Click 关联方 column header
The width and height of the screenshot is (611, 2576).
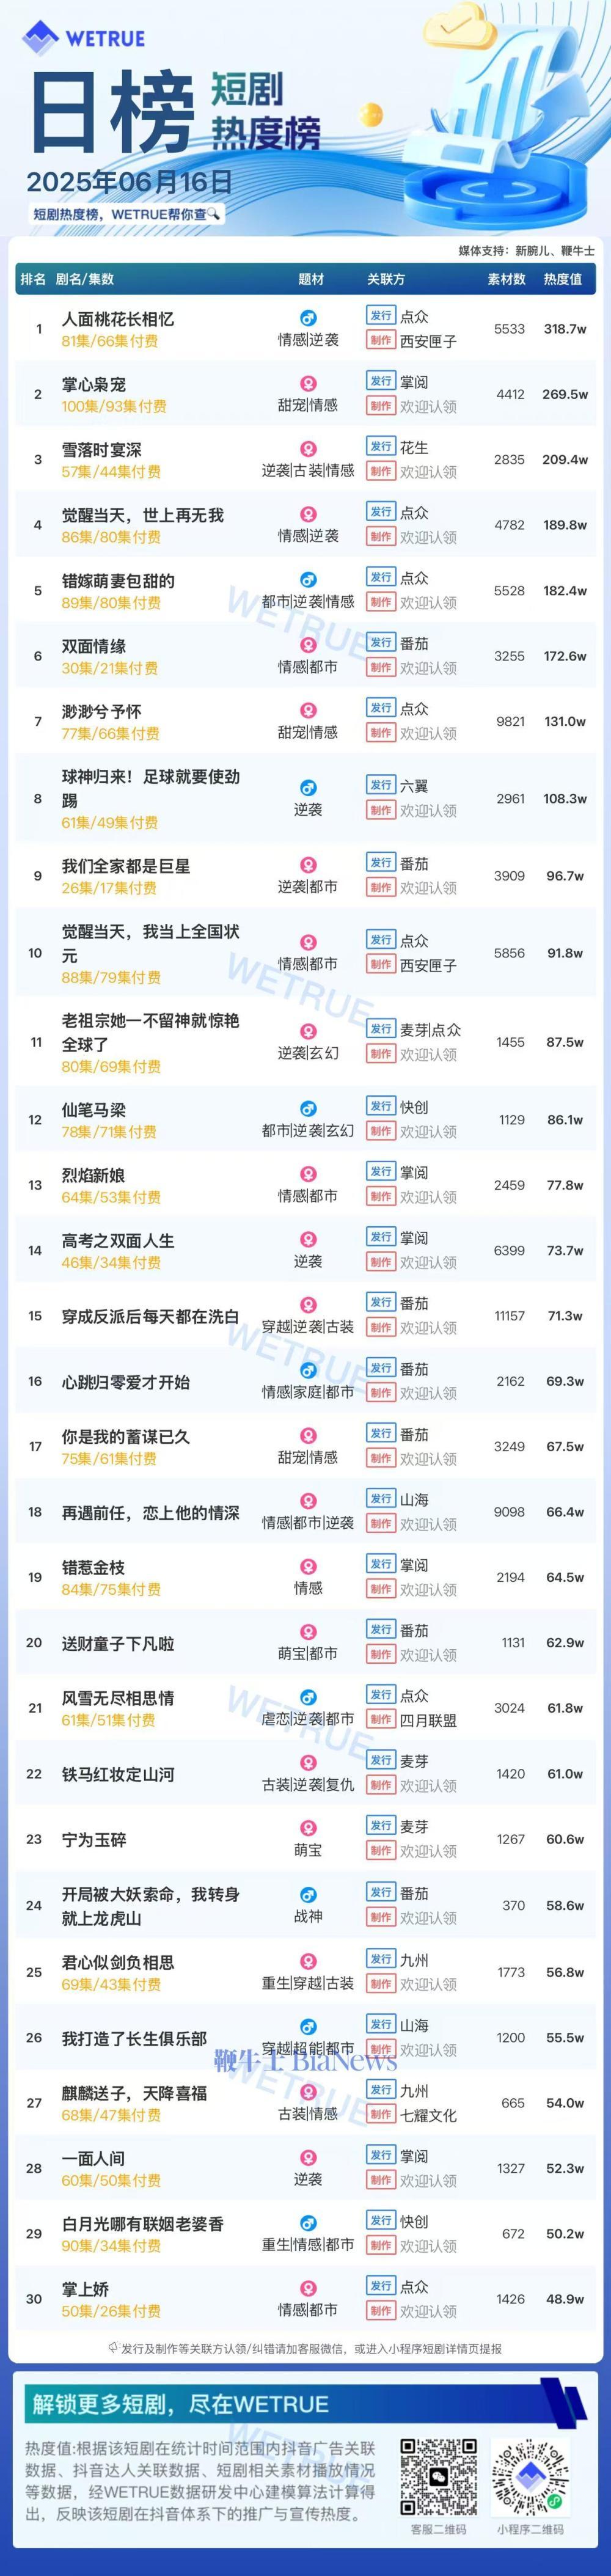(386, 279)
